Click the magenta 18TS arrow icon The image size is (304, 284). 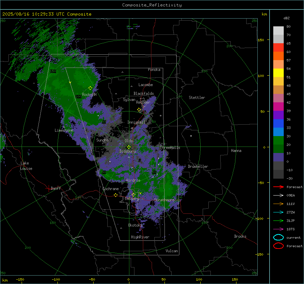tap(278, 229)
